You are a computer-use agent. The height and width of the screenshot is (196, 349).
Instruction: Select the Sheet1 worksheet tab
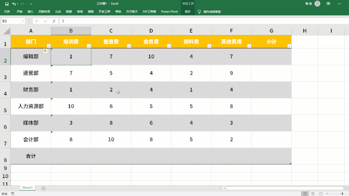(27, 188)
